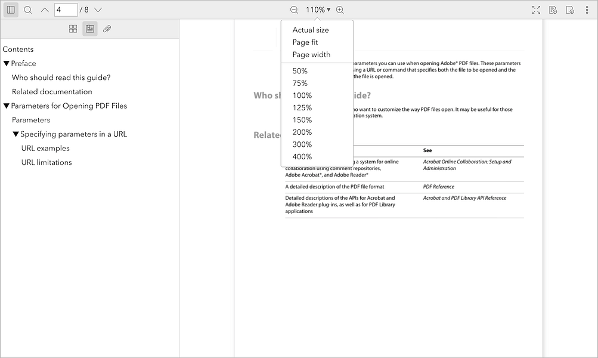Enter full screen mode icon
The height and width of the screenshot is (358, 598).
coord(536,10)
